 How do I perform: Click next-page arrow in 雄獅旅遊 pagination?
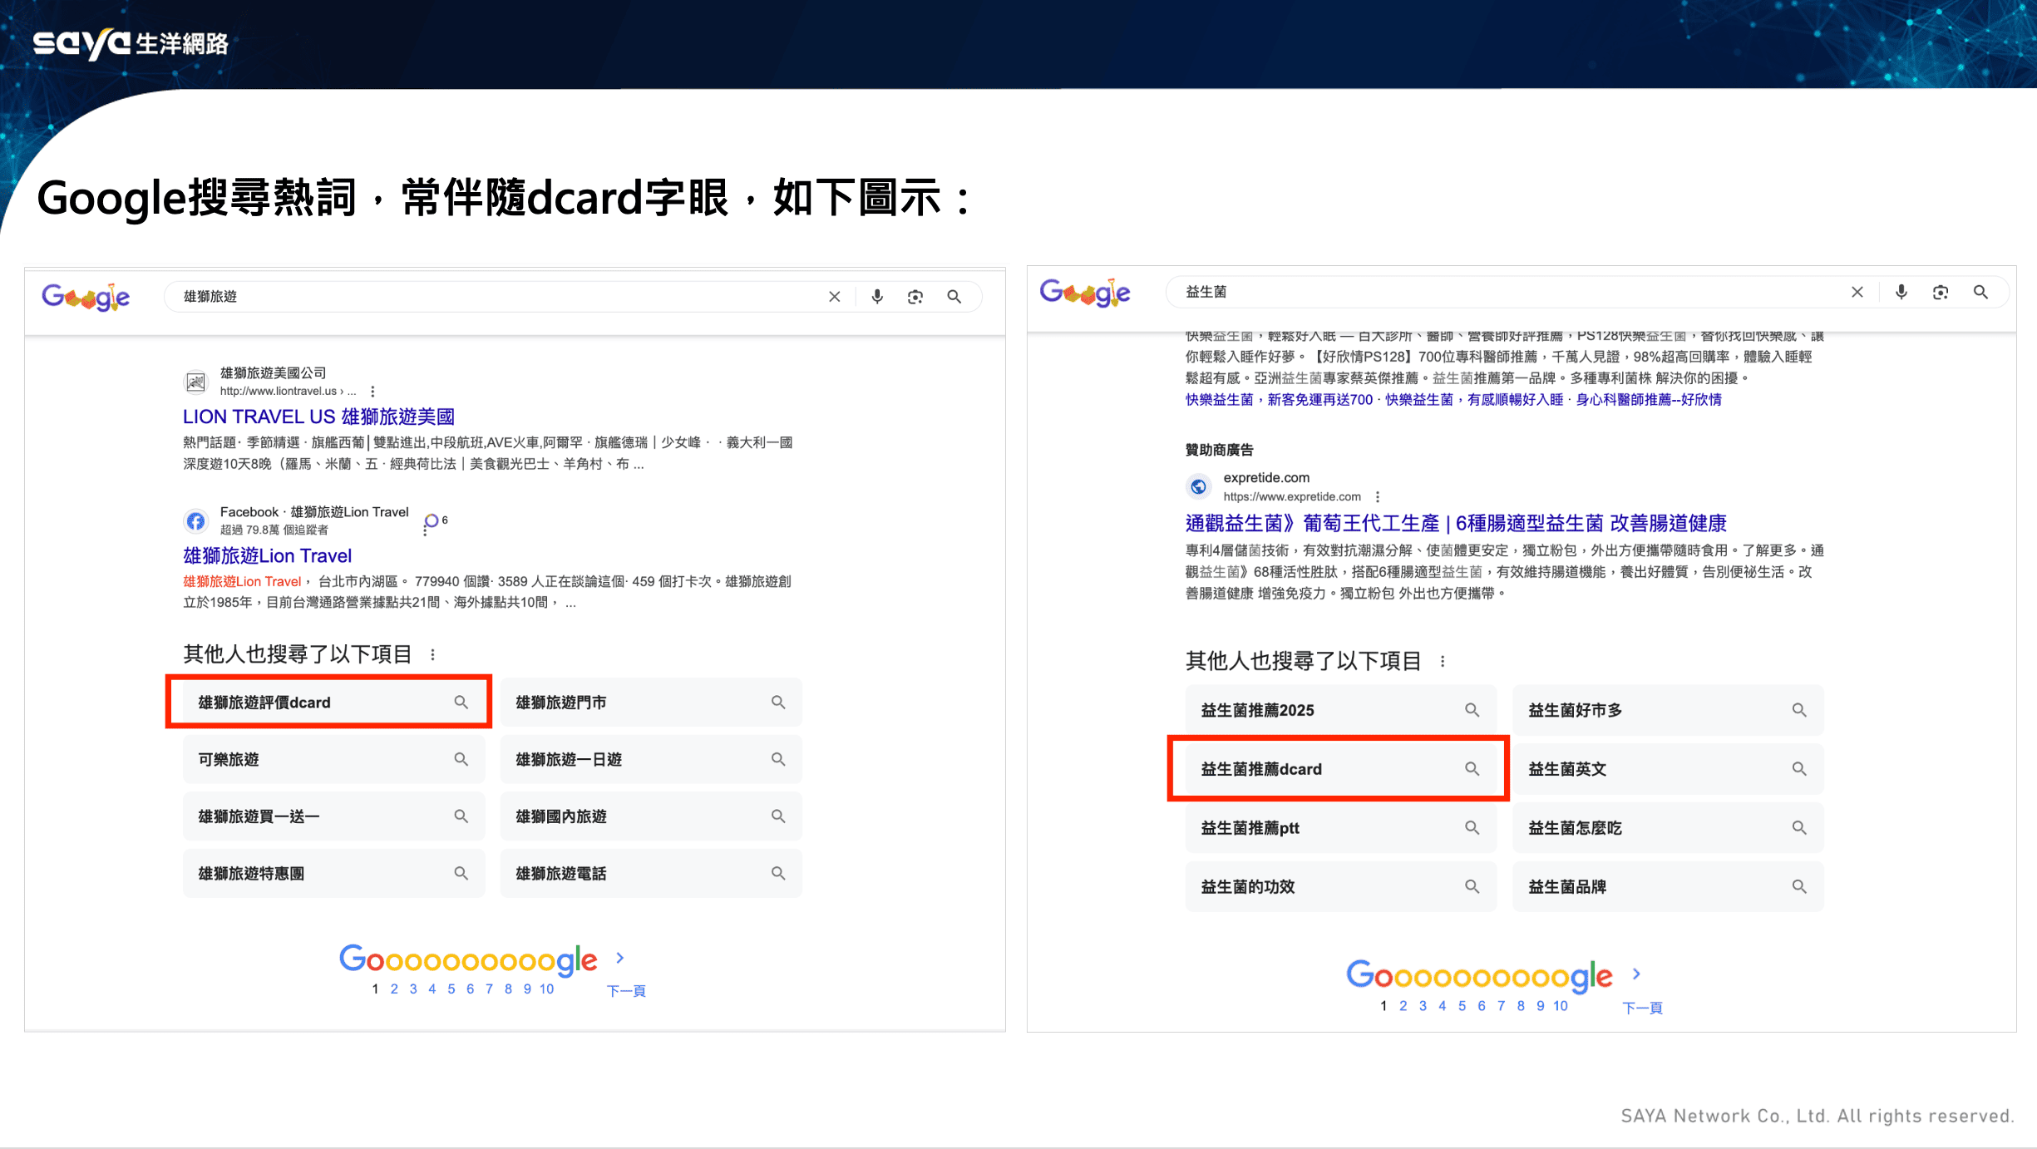pos(619,958)
